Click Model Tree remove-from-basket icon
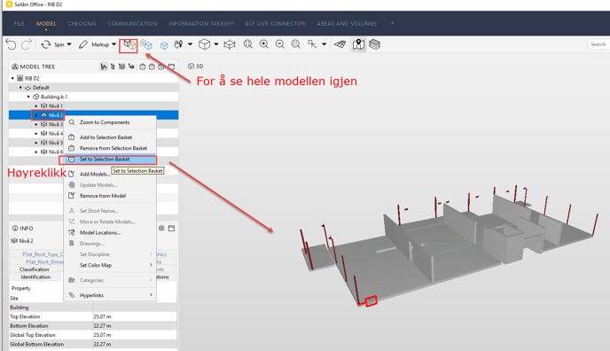Viewport: 610px width, 351px height. pyautogui.click(x=152, y=66)
